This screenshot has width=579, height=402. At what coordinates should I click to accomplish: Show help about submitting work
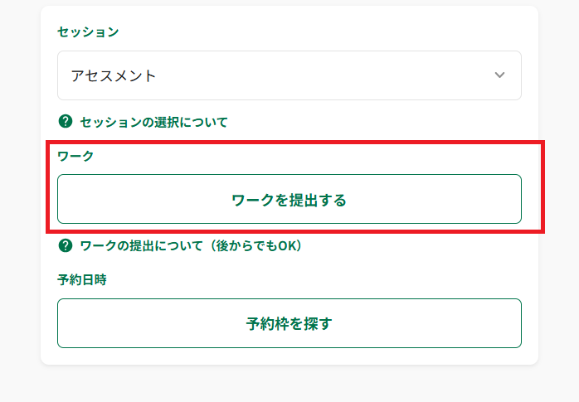(x=191, y=245)
